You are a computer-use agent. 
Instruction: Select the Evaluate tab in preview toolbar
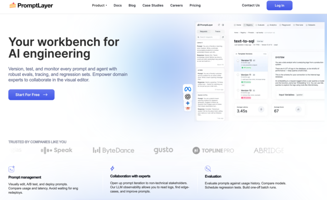(260, 25)
